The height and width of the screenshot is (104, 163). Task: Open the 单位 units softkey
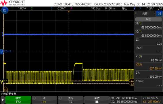(97, 100)
